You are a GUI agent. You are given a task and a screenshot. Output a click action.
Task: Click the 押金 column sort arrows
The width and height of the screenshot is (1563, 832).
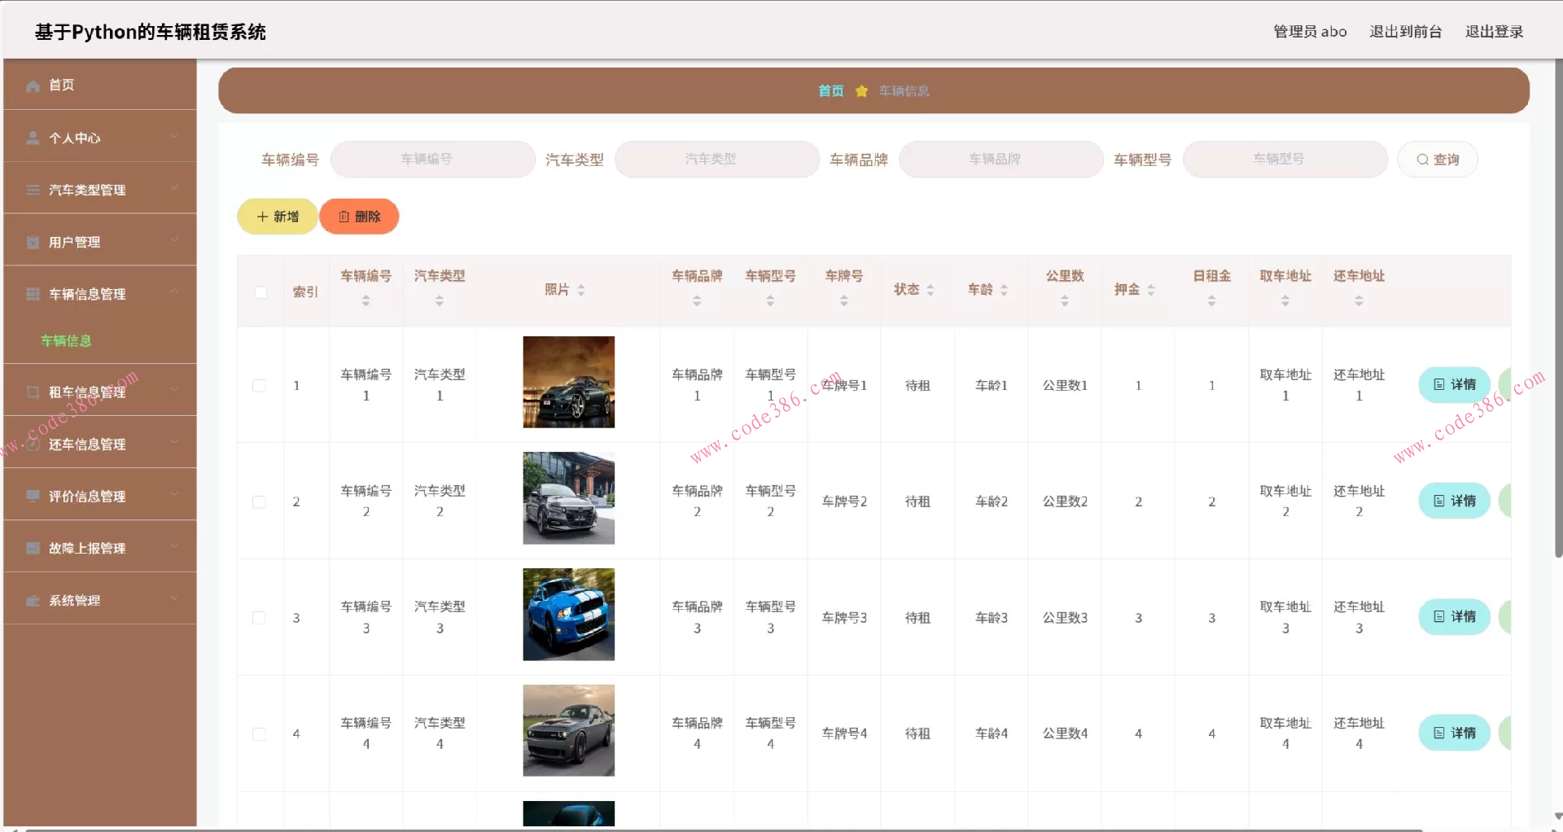pos(1151,288)
